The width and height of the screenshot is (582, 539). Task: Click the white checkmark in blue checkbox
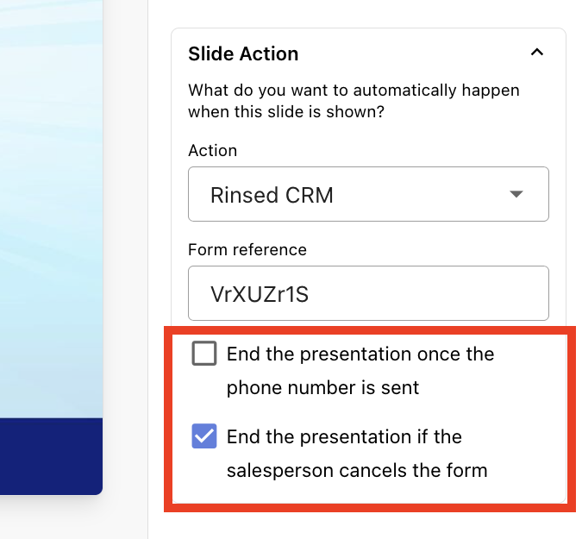[x=204, y=436]
